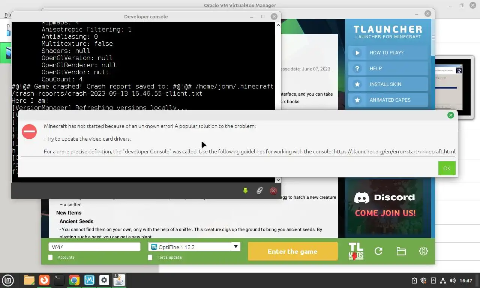Launch Chrome from the taskbar
Viewport: 480px width, 288px height.
coord(74,280)
